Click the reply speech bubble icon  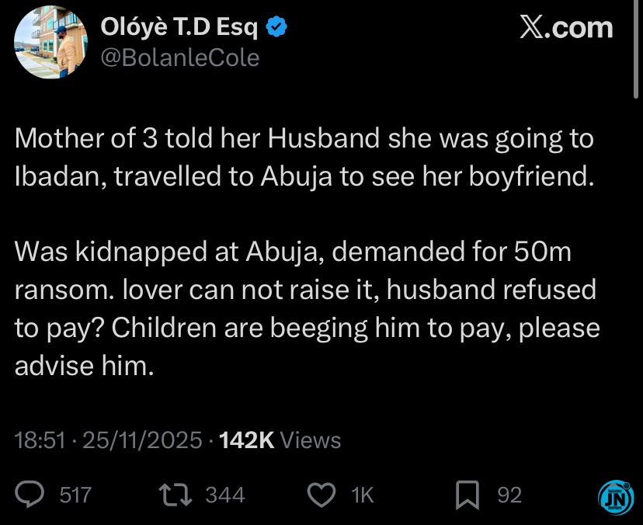coord(30,495)
